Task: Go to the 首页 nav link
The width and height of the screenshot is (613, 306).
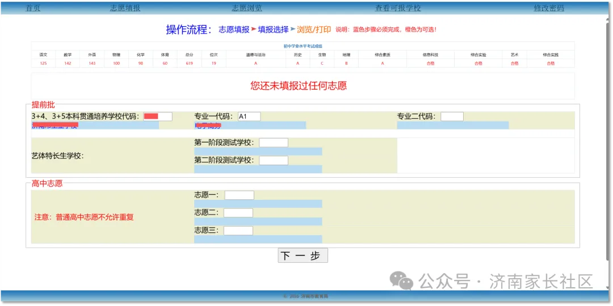Action: (x=33, y=8)
